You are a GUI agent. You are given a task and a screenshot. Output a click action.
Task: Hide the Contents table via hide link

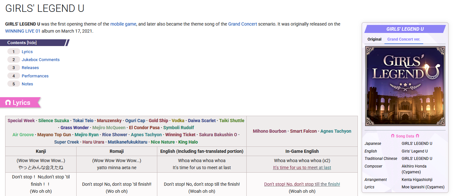click(x=32, y=43)
